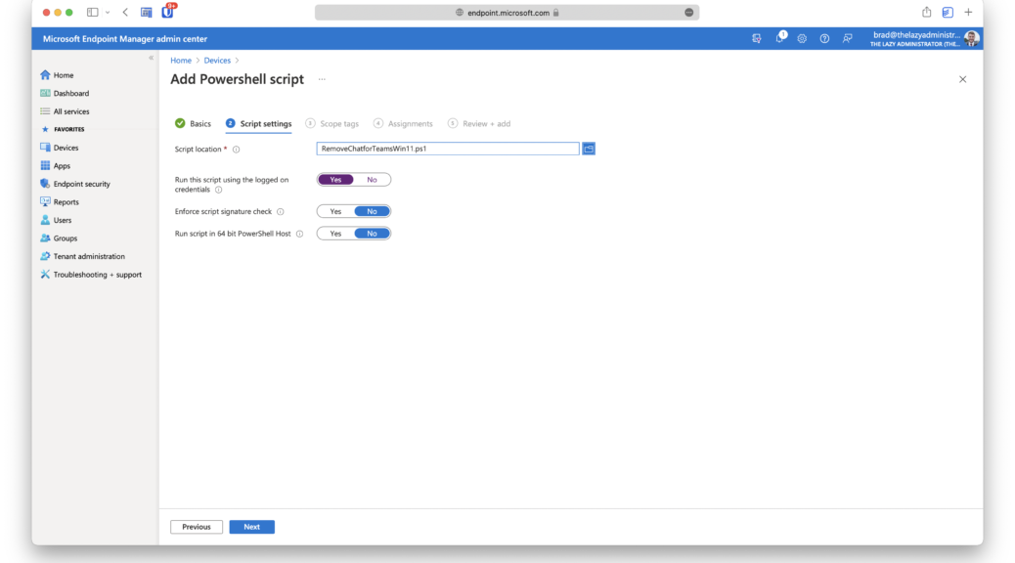Open the page options ellipsis in address bar
Screen dimensions: 1015x563
tap(688, 13)
